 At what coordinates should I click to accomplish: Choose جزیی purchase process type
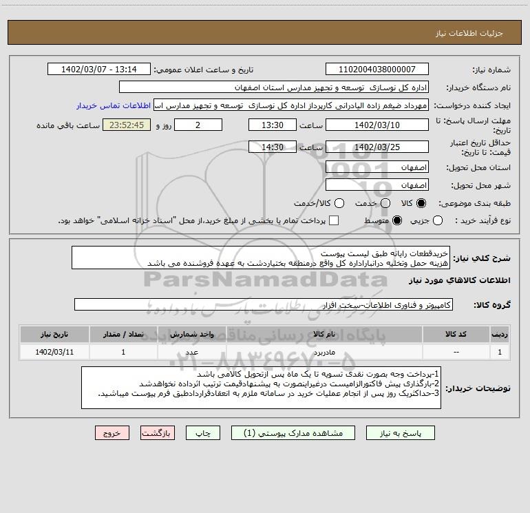pyautogui.click(x=437, y=220)
